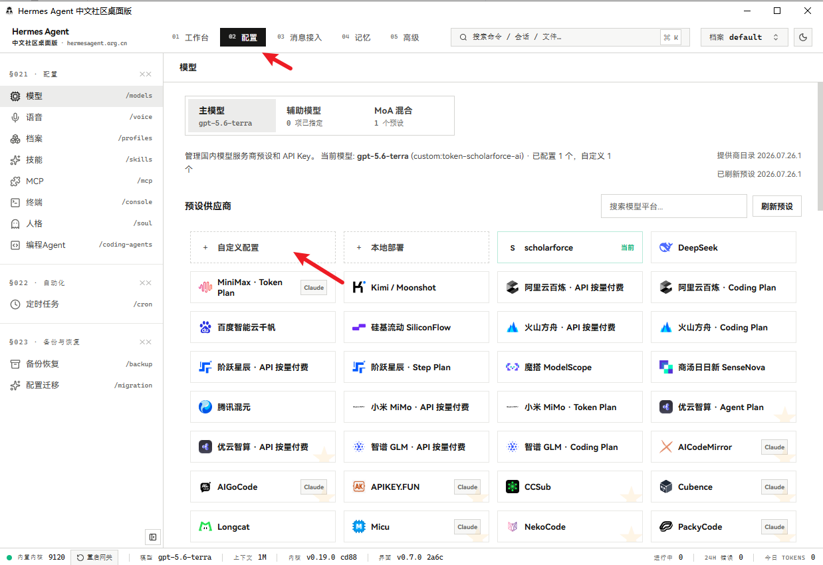Click the 腾讯混元 blue sphere logo
Viewport: 823px width, 565px height.
pos(205,407)
